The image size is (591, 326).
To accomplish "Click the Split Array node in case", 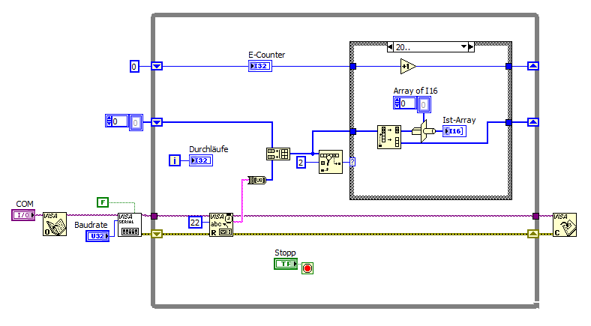I will [x=389, y=137].
